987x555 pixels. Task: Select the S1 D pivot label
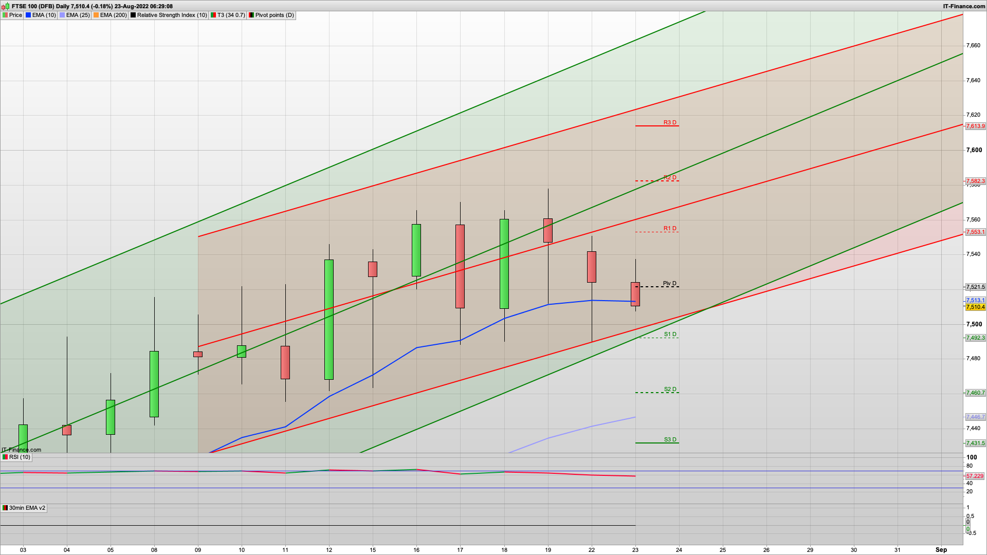(670, 334)
